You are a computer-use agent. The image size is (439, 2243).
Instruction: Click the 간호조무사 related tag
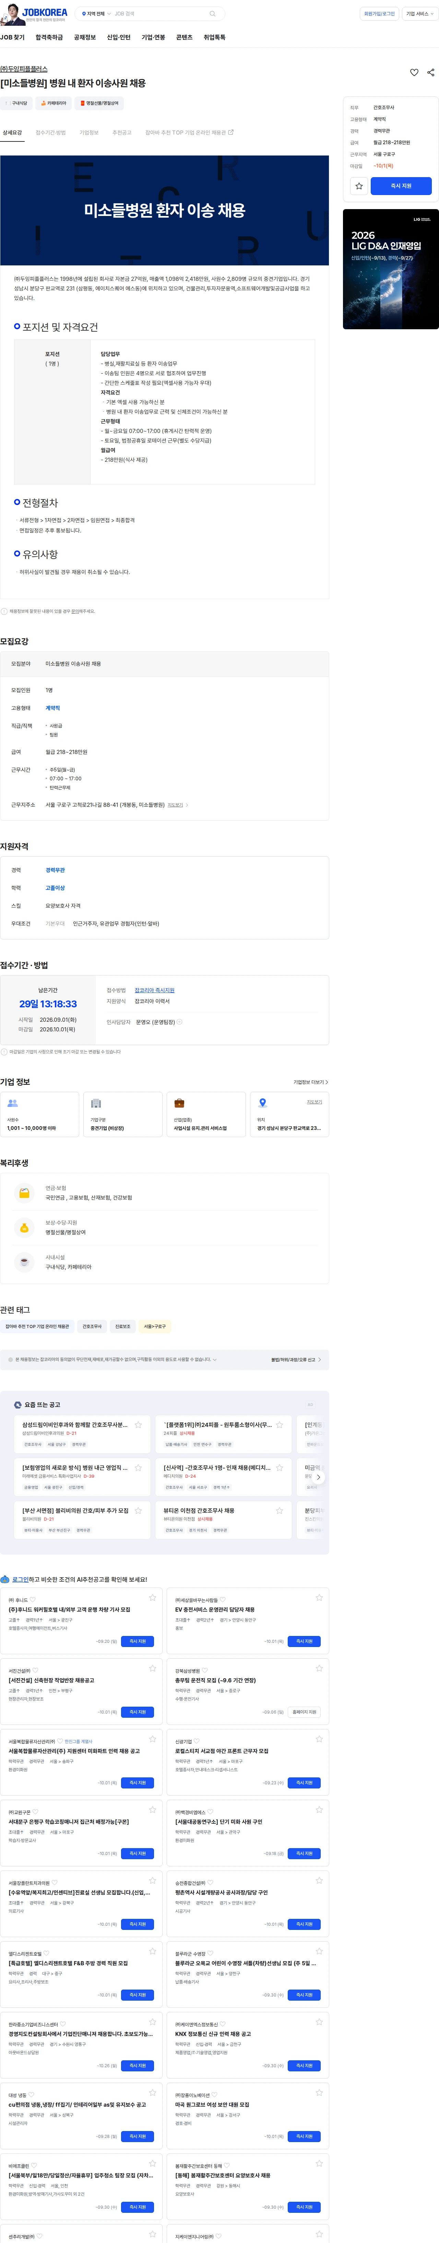(92, 1327)
